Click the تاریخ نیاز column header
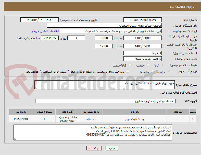Screen dimensions: 201x155 [x=21, y=112]
